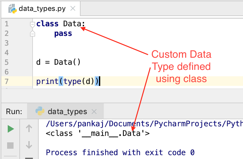Click the up arrow in Run panel
The width and height of the screenshot is (243, 159).
(x=29, y=129)
